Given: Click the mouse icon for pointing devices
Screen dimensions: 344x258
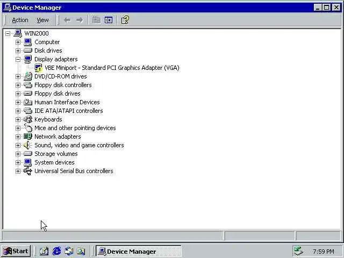Looking at the screenshot, I should [x=28, y=128].
